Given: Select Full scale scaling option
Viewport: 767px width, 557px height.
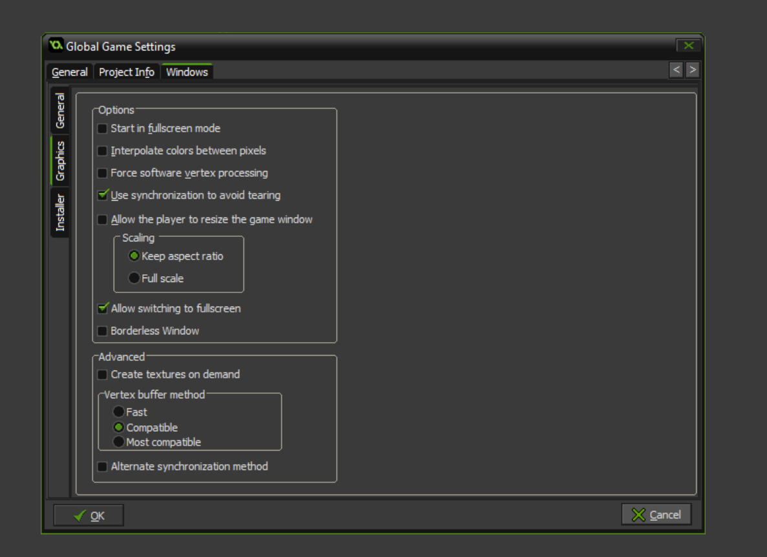Looking at the screenshot, I should point(134,279).
